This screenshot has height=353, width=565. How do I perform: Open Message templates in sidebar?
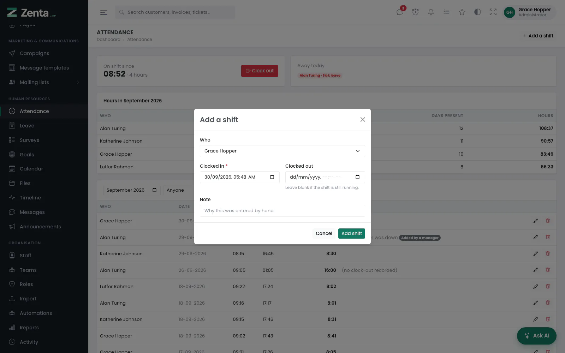click(x=44, y=68)
